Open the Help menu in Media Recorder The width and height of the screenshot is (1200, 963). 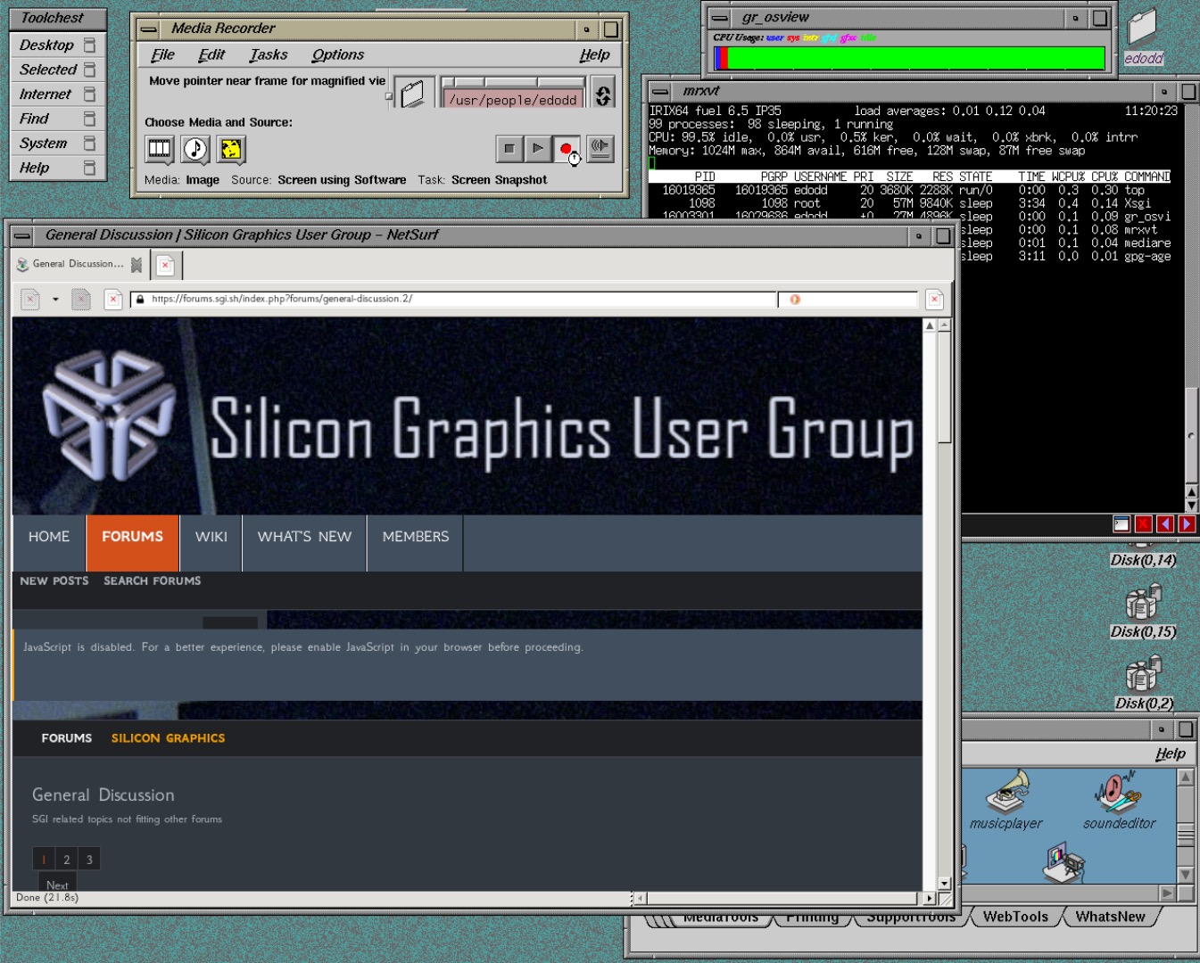tap(594, 54)
